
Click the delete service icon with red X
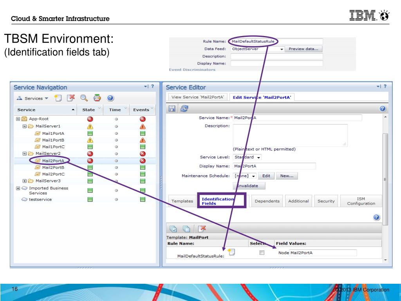coord(70,98)
